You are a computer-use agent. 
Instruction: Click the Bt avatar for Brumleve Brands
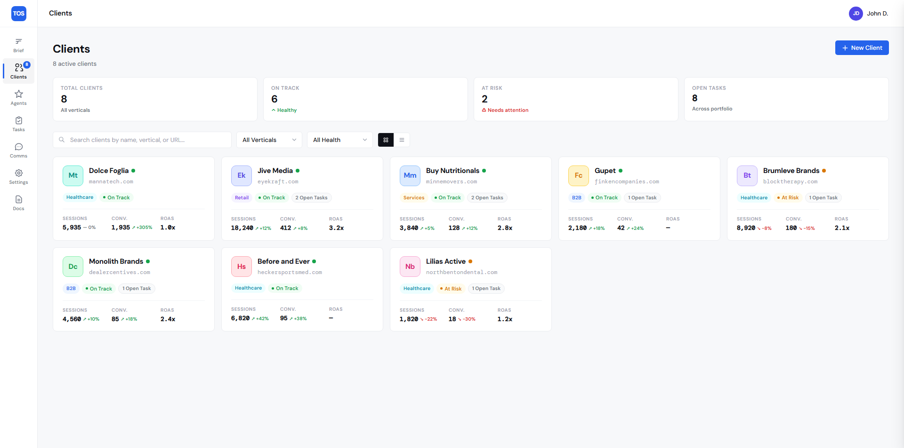tap(747, 175)
